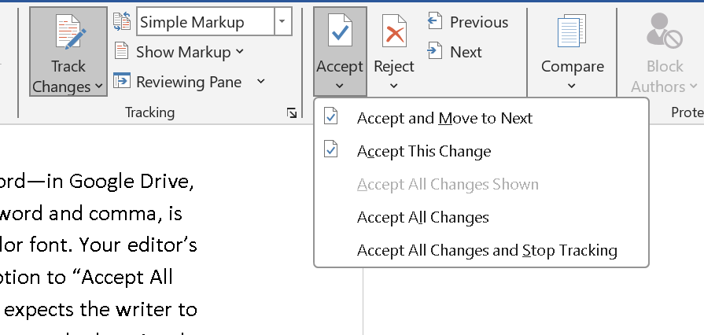Expand the Reject dropdown arrow
This screenshot has height=335, width=704.
393,86
